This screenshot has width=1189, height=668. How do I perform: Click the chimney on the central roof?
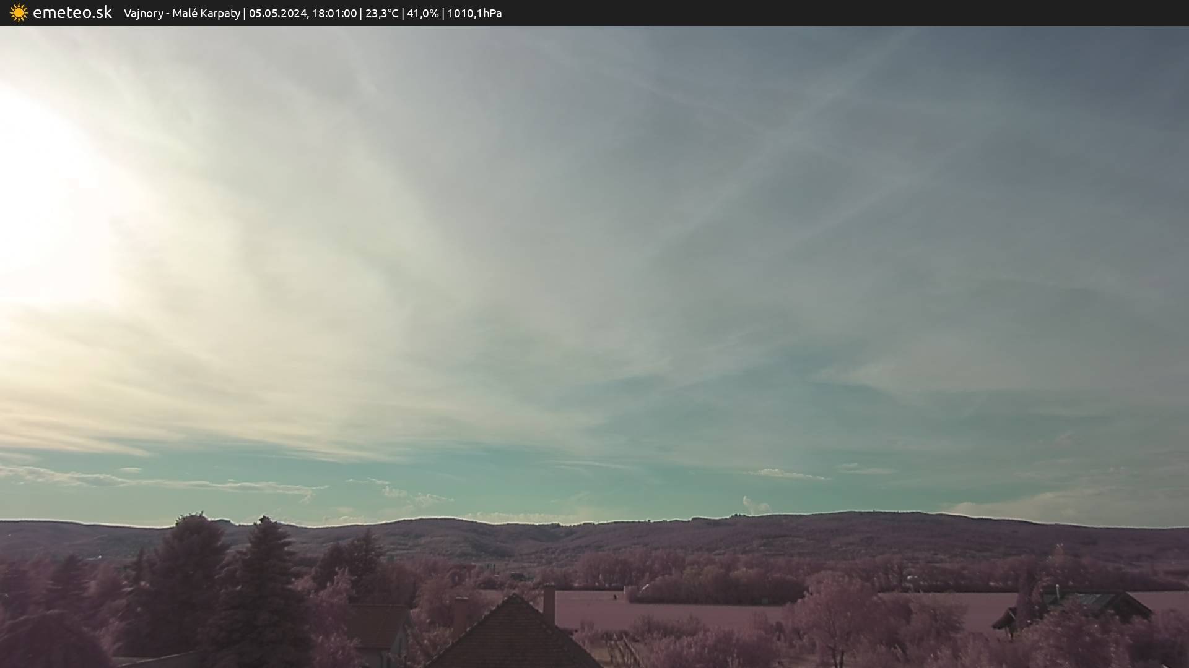click(549, 603)
